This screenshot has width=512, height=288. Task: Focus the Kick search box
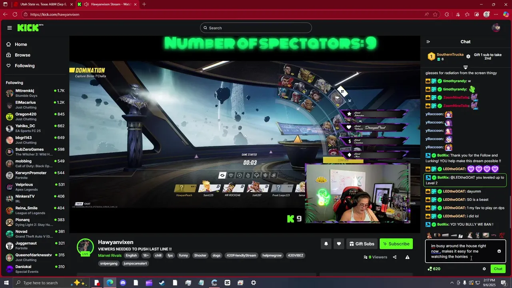tap(256, 28)
